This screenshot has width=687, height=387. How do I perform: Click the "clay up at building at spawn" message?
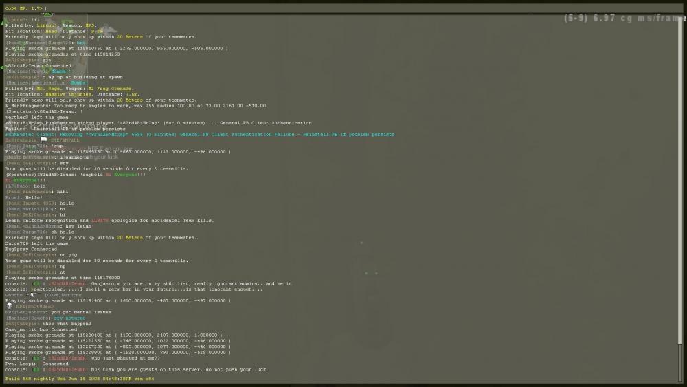click(64, 77)
